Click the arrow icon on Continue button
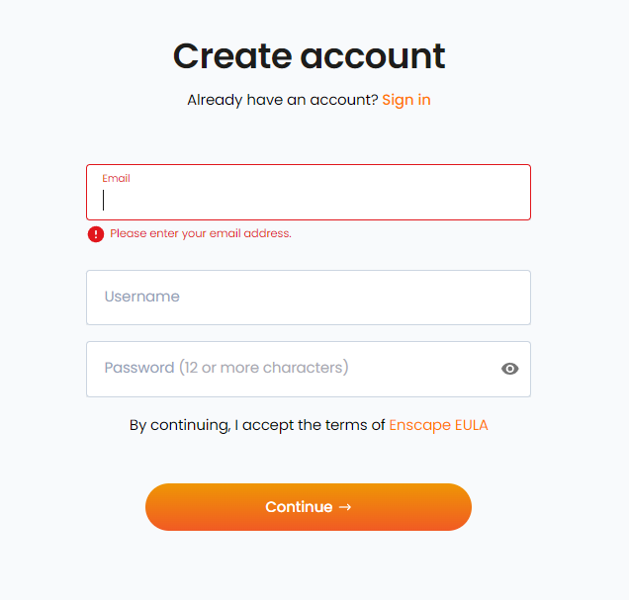Screen dimensions: 629x600 click(345, 507)
